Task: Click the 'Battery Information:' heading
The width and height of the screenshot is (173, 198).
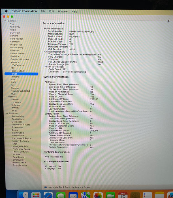Action: (x=54, y=23)
